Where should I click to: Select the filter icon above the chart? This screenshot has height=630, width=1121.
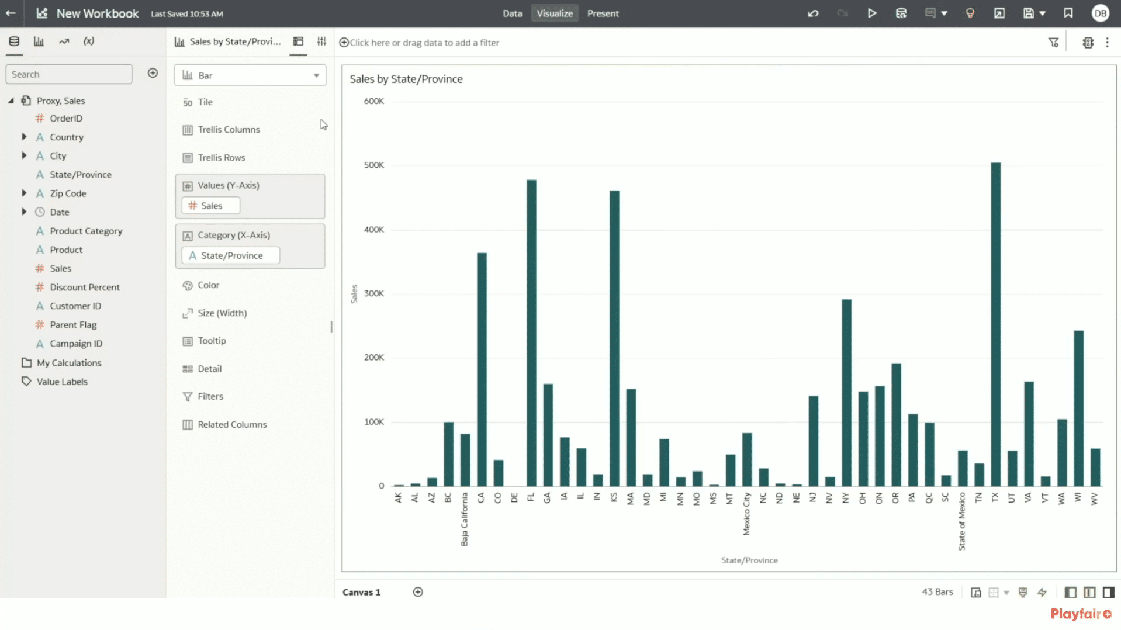[1054, 42]
